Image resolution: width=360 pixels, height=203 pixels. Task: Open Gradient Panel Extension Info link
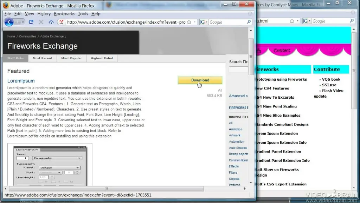point(283,160)
